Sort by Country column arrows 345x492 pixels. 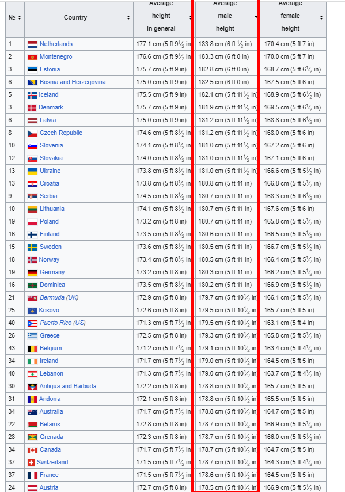pos(128,17)
